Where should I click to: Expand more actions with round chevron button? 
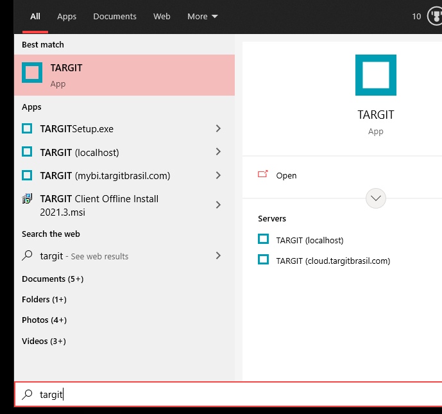click(376, 198)
